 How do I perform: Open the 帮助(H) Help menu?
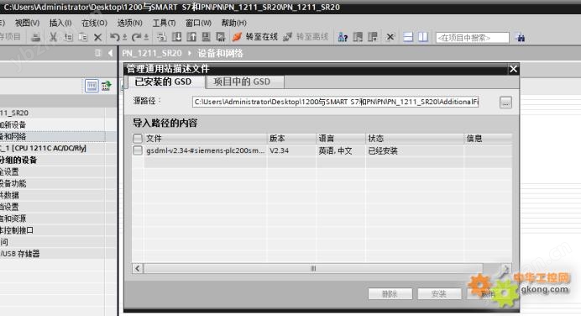tap(233, 23)
